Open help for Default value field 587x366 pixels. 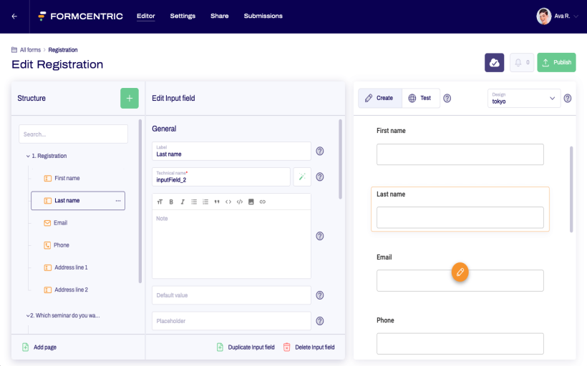pyautogui.click(x=320, y=295)
